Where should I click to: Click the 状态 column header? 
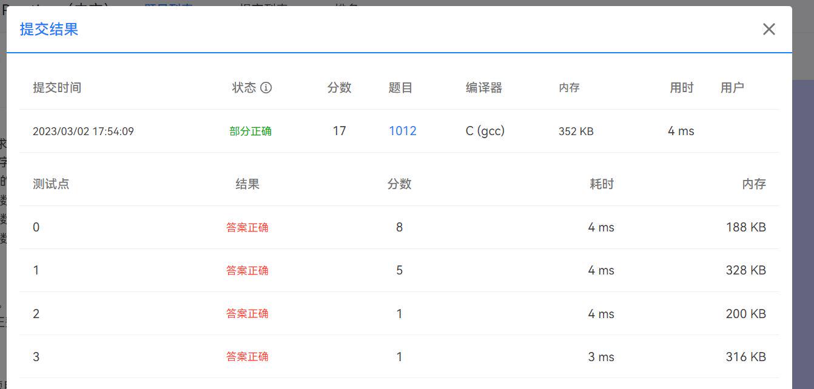[244, 88]
